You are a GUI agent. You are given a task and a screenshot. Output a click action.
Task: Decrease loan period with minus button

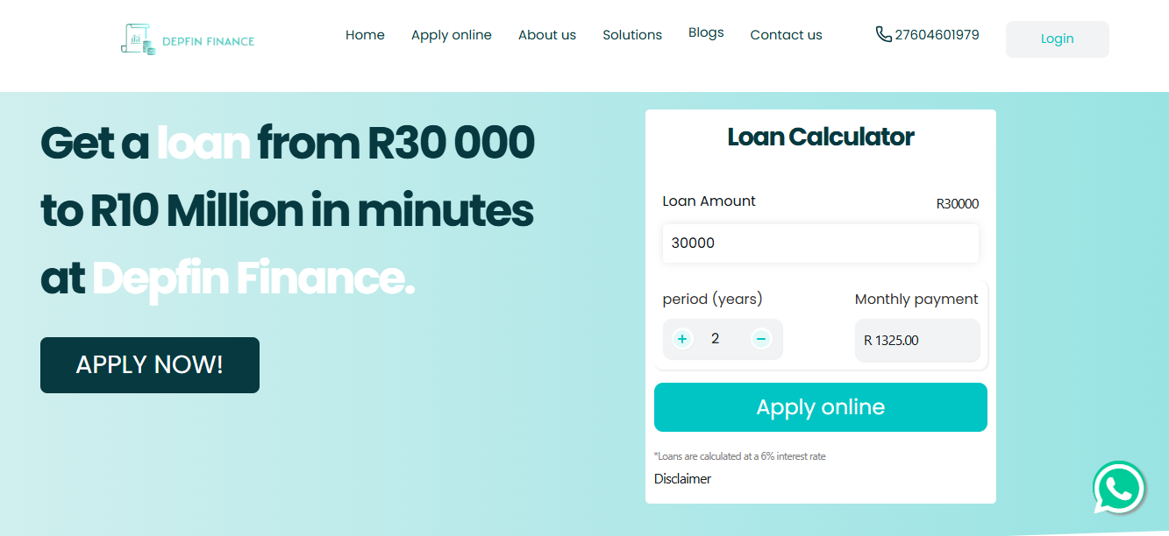(x=761, y=339)
